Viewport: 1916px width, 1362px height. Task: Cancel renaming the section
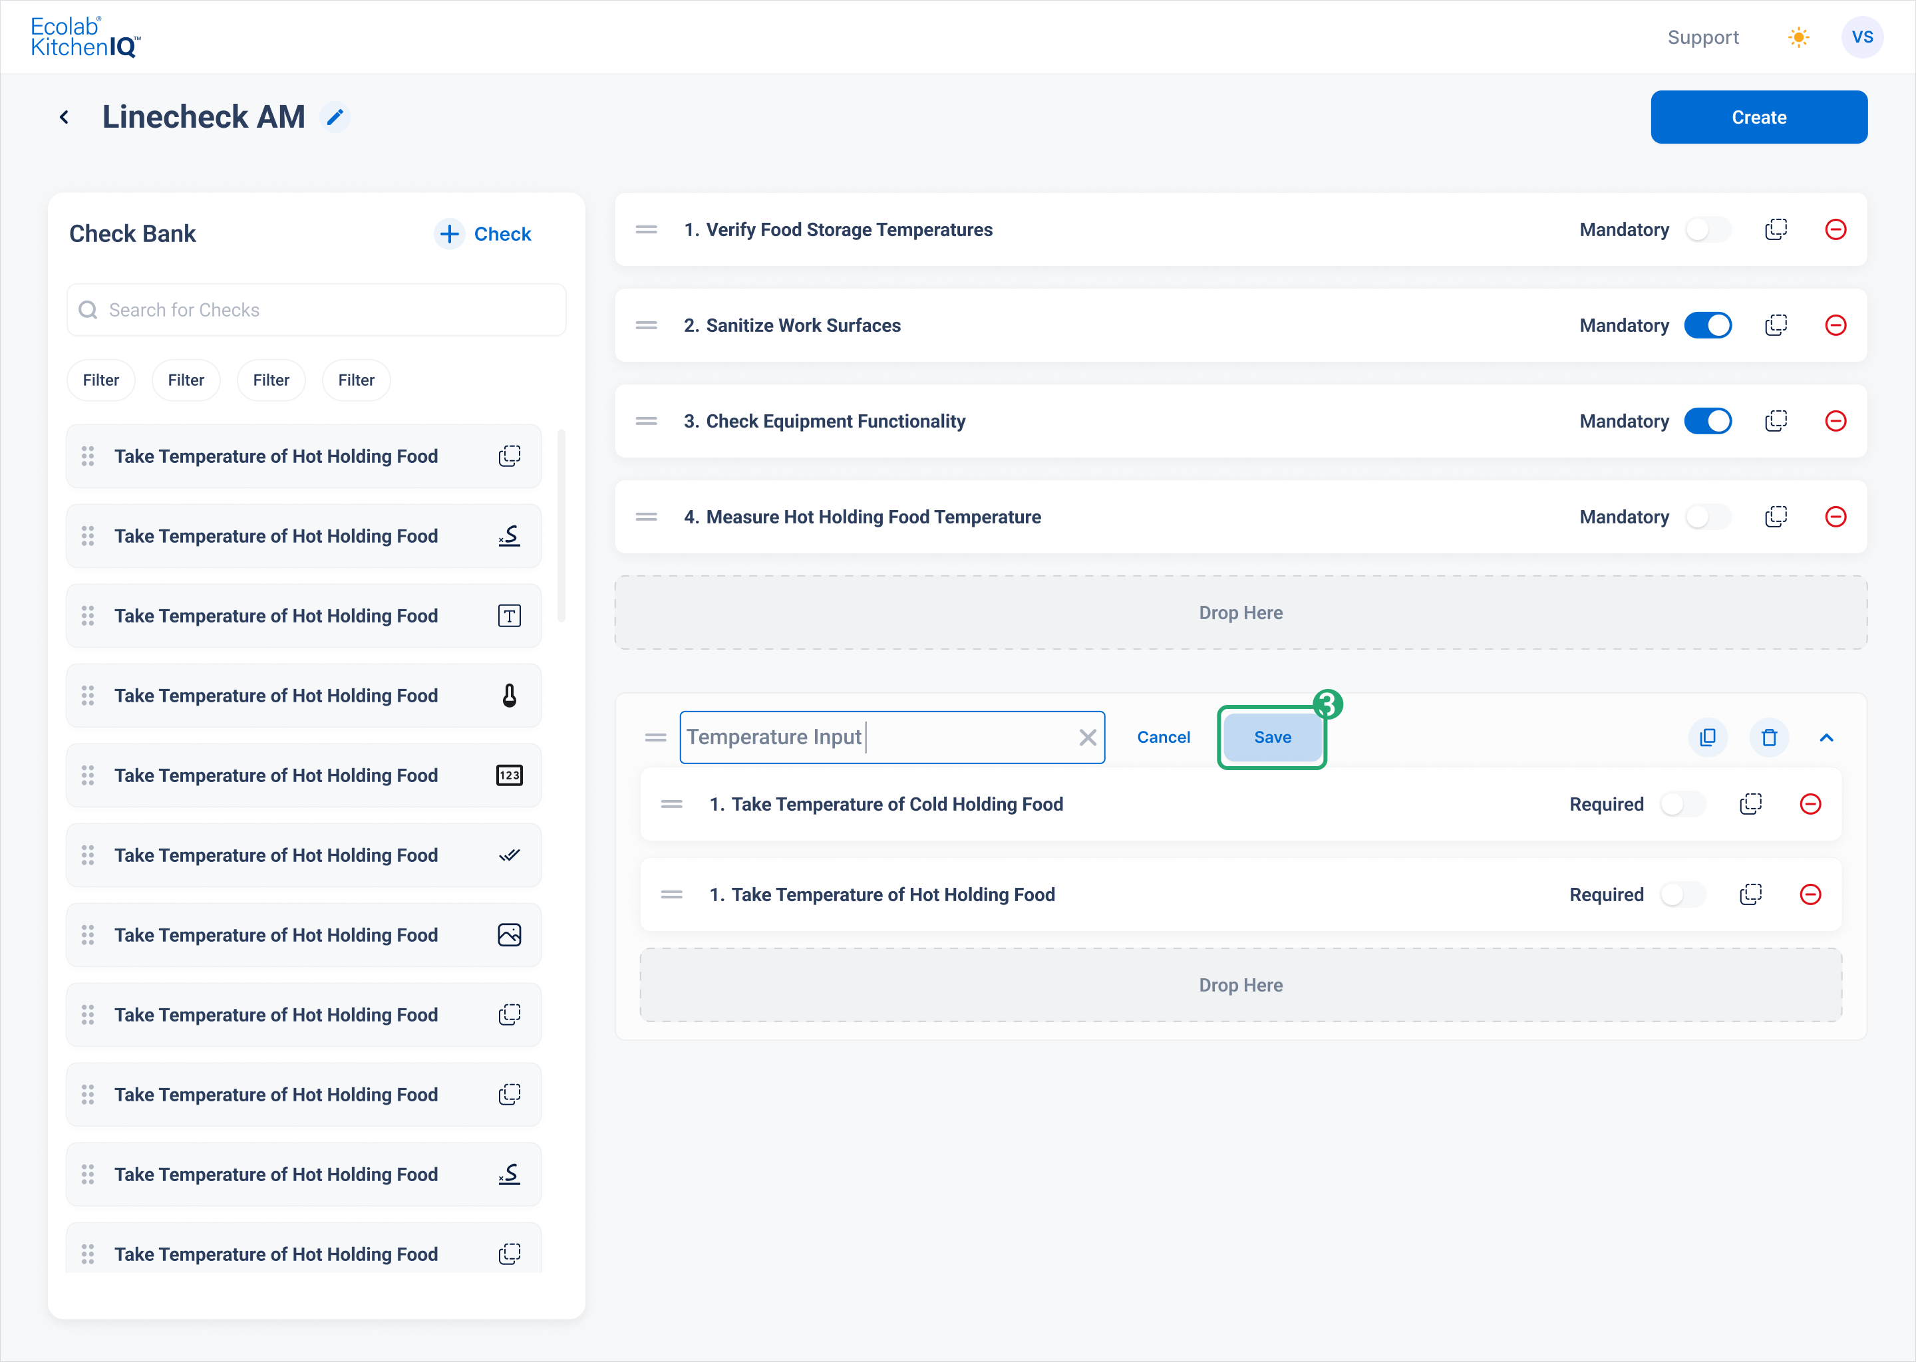click(1163, 737)
